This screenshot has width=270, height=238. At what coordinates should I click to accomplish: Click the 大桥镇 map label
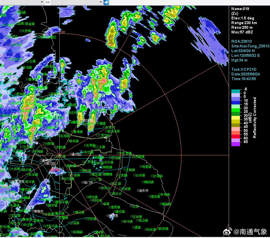click(x=26, y=31)
